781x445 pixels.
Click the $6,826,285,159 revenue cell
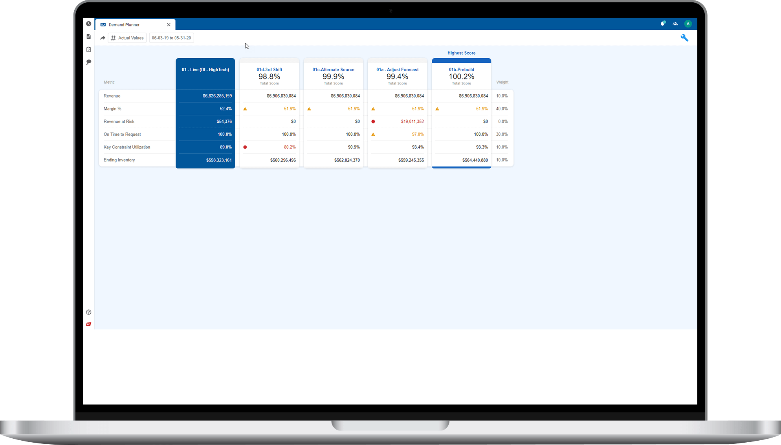[x=217, y=96]
